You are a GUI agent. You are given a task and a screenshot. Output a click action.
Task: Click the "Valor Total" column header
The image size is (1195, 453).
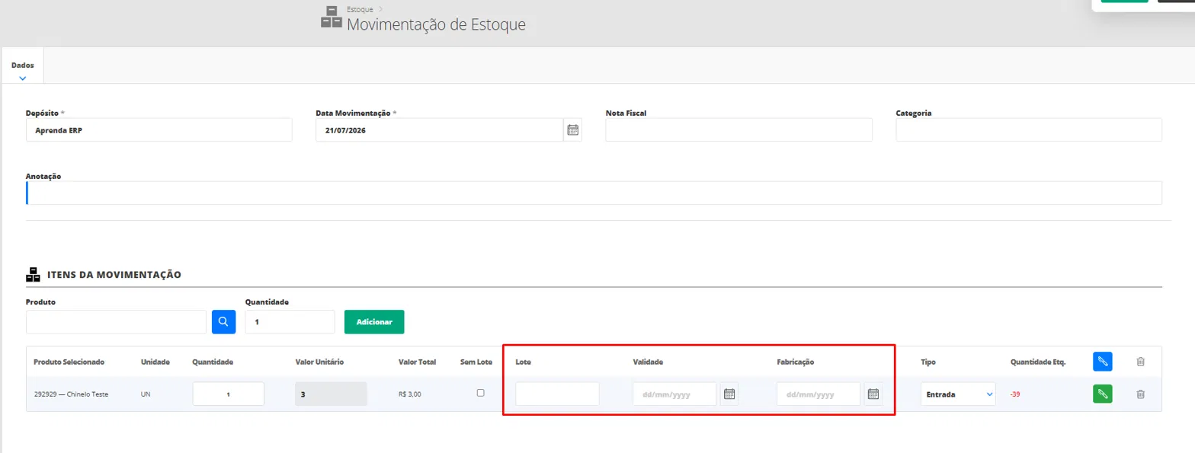click(x=417, y=362)
